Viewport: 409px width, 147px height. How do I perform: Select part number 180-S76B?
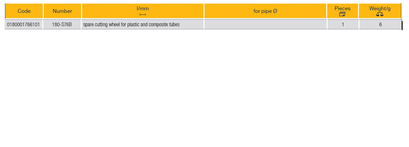pos(62,24)
